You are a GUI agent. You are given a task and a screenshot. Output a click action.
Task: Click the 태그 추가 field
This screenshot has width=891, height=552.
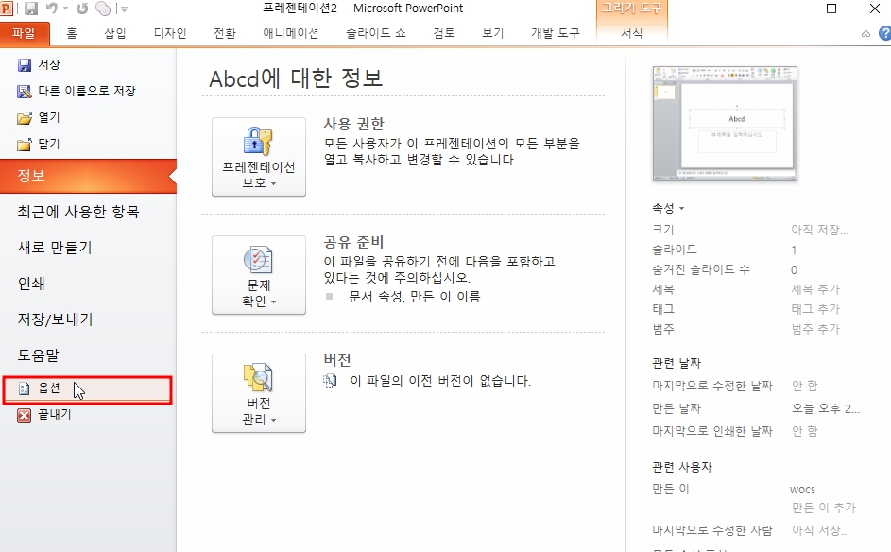click(x=815, y=309)
